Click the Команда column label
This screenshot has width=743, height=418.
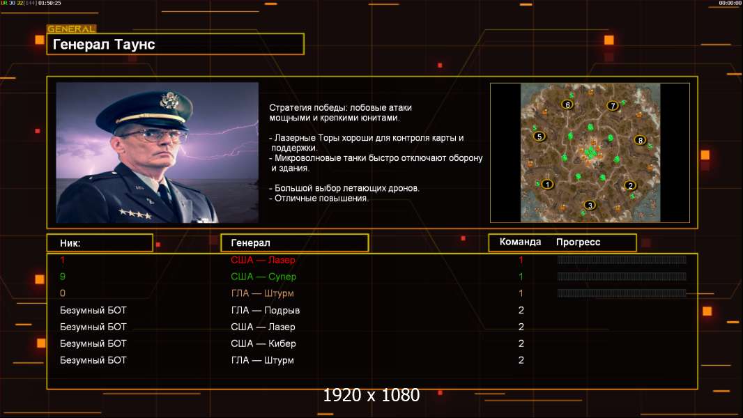[520, 242]
